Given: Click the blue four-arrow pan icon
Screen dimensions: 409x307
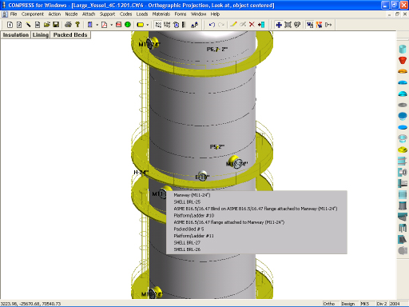Looking at the screenshot, I should click(x=279, y=25).
